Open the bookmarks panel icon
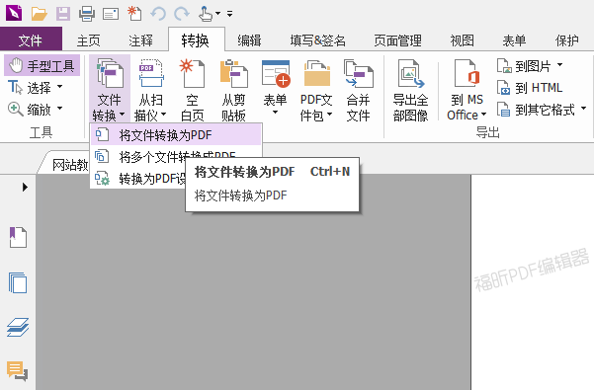The width and height of the screenshot is (594, 390). tap(18, 237)
